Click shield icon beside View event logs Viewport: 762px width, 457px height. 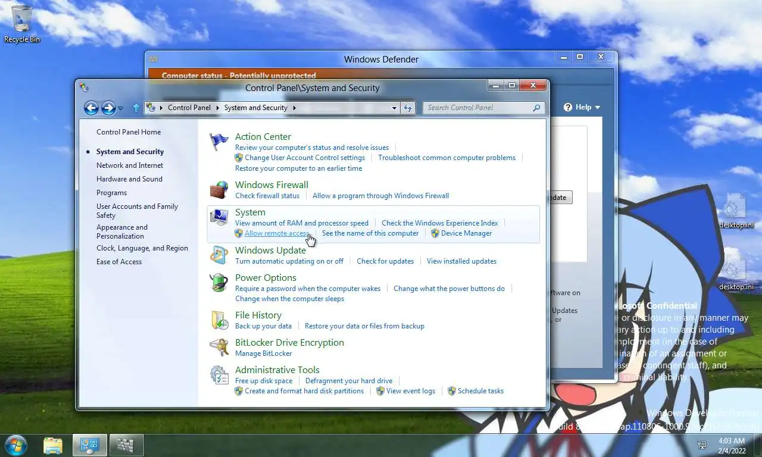coord(380,391)
